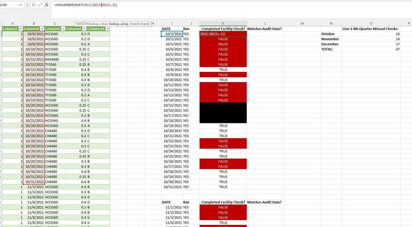The image size is (412, 227).
Task: Select column C header
Action: [x=55, y=24]
